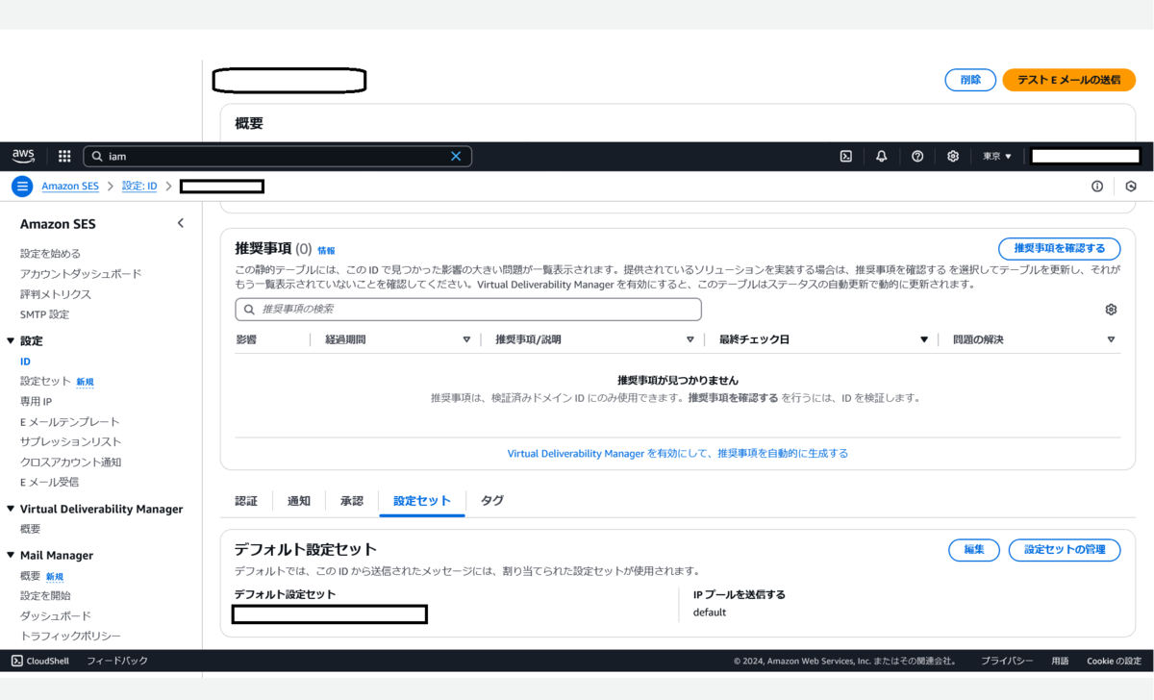Toggle the hamburger navigation menu icon

(x=21, y=187)
